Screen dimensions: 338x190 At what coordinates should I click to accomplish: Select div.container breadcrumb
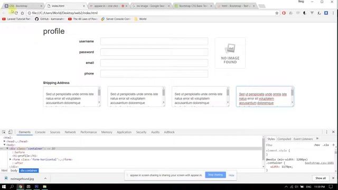[29, 170]
